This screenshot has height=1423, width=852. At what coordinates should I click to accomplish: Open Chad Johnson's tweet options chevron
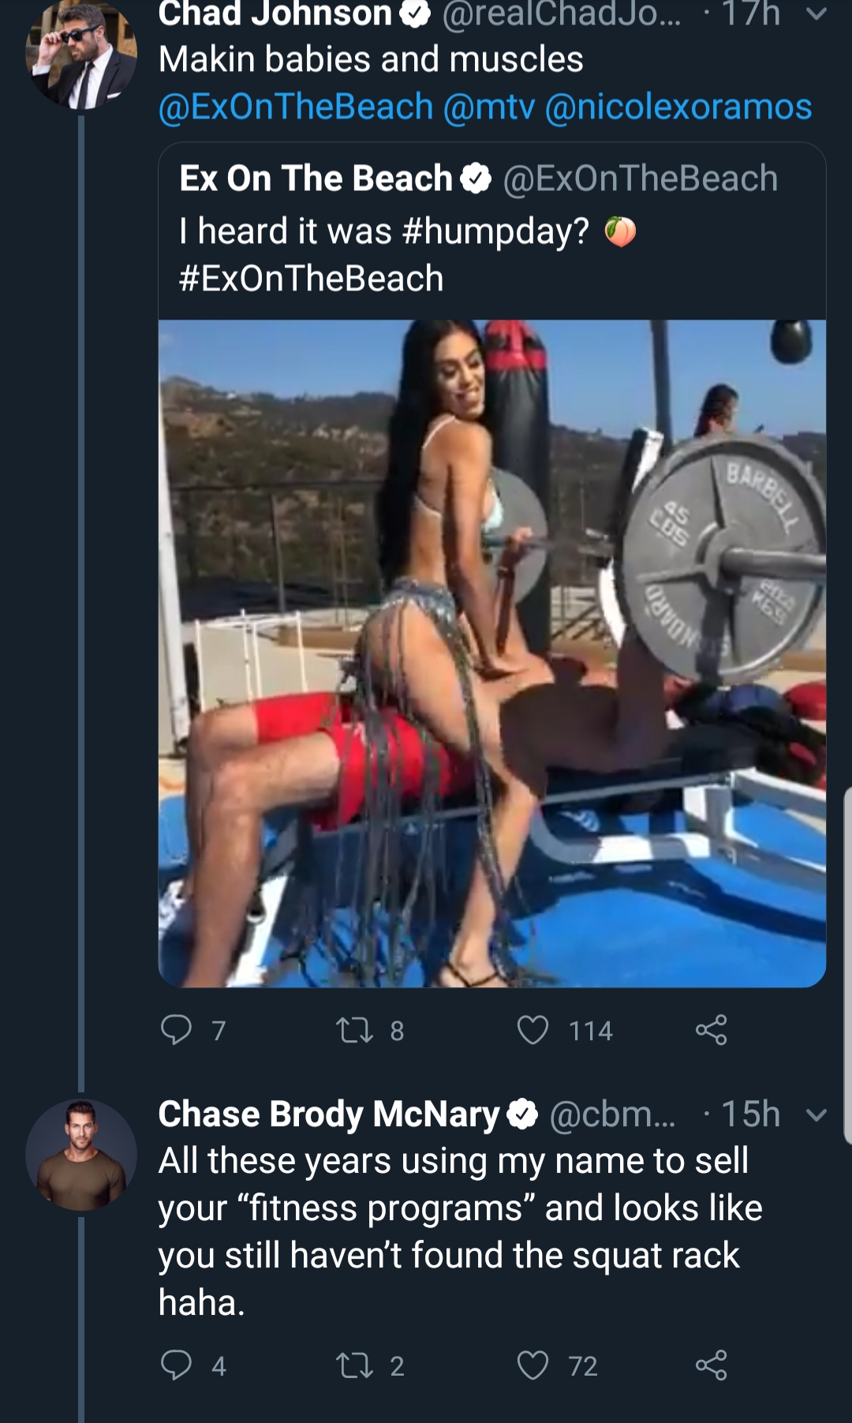[x=817, y=14]
